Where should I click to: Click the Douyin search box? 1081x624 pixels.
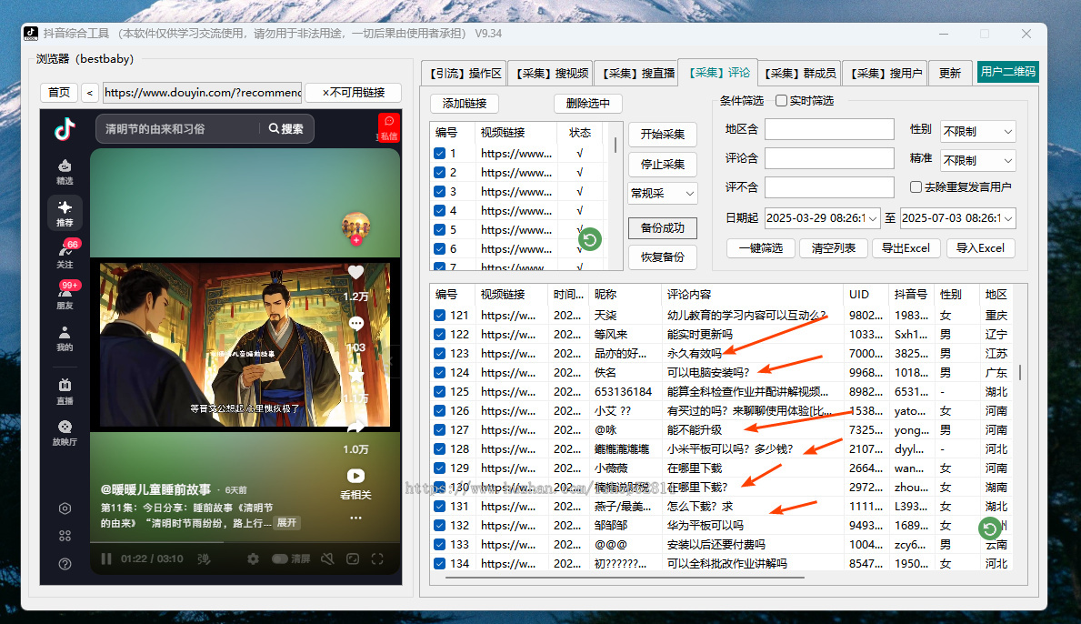pyautogui.click(x=179, y=129)
